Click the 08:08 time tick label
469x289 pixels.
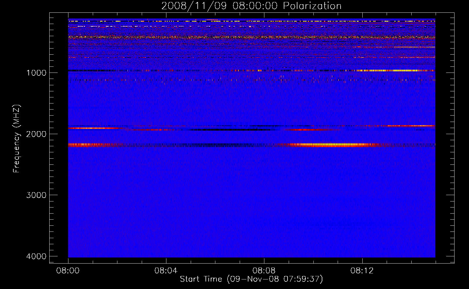[x=264, y=271]
